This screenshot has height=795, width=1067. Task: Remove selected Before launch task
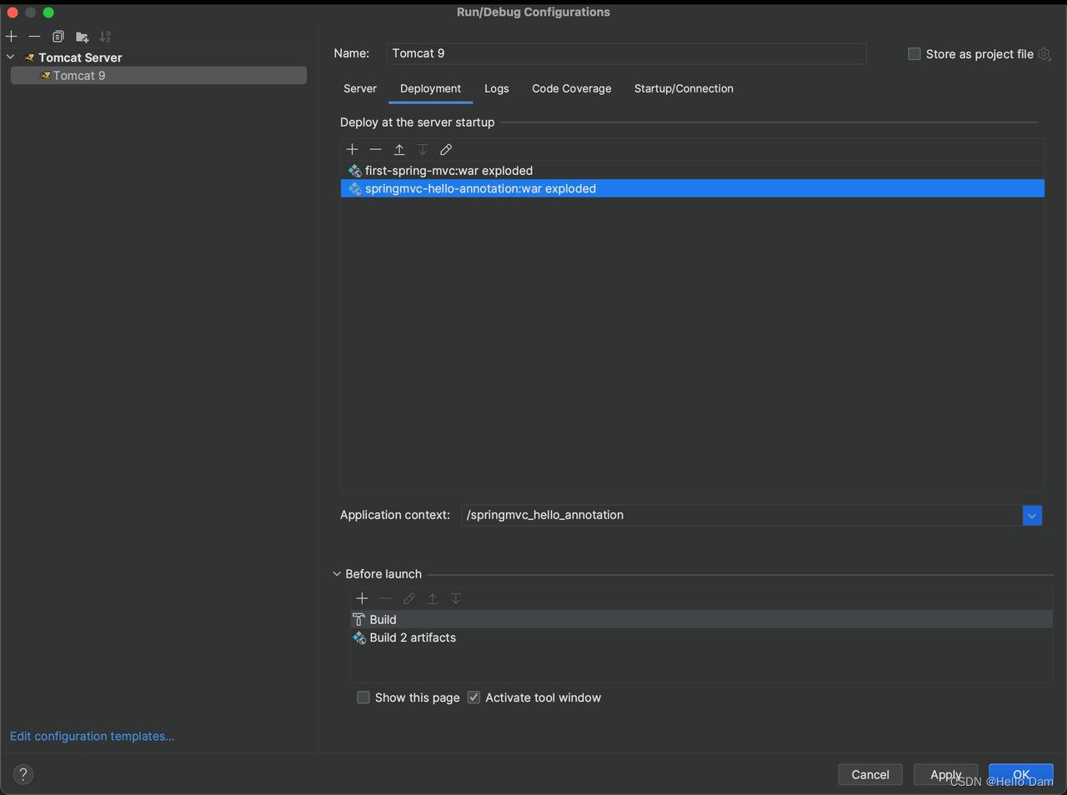pyautogui.click(x=385, y=598)
